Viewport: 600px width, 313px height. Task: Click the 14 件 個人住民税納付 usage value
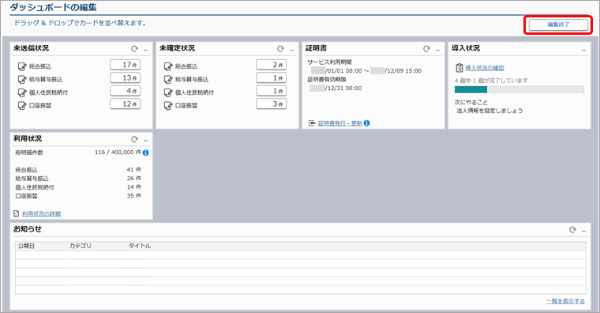[x=134, y=187]
